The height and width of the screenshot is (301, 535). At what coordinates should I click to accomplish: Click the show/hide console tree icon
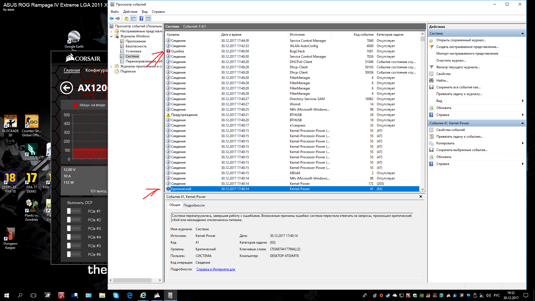pyautogui.click(x=133, y=19)
